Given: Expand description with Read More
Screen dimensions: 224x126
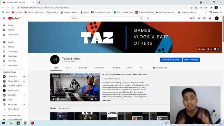Looking at the screenshot, I should [106, 100].
